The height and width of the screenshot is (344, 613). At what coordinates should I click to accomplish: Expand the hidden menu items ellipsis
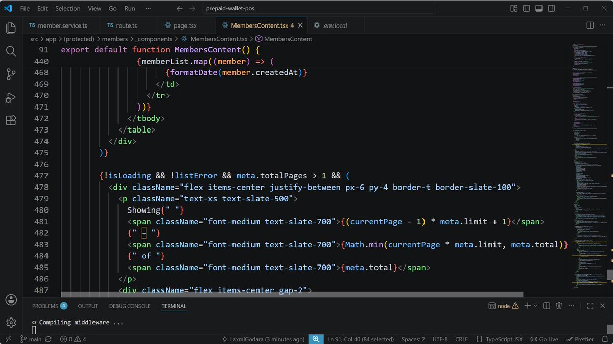[148, 8]
